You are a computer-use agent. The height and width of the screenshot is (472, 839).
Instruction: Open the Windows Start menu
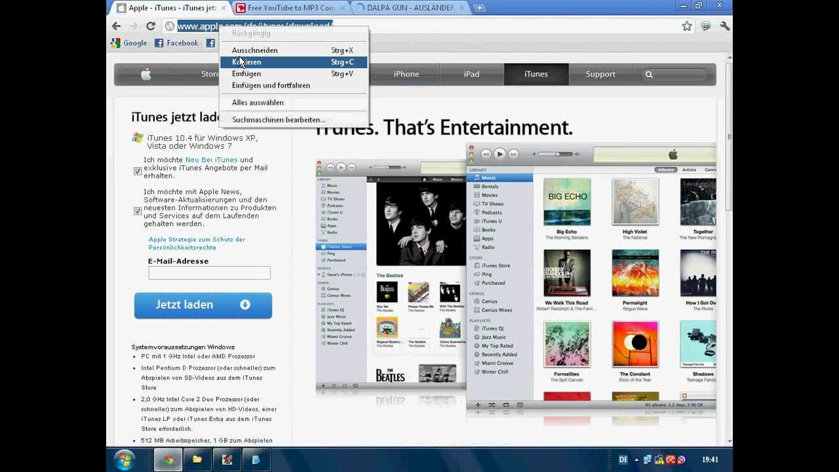124,460
